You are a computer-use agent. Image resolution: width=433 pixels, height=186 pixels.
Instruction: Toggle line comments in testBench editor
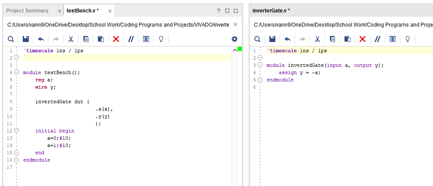click(x=131, y=39)
